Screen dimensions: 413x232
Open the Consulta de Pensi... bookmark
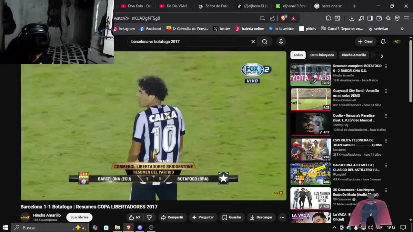(187, 29)
